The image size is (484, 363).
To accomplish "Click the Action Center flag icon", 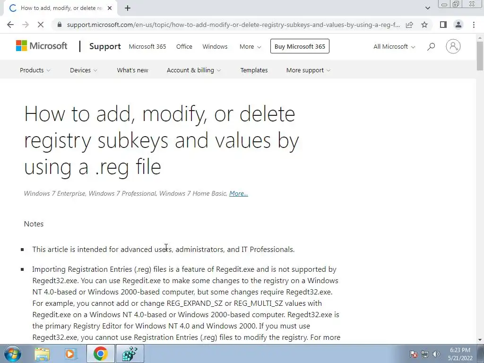I will coord(414,354).
